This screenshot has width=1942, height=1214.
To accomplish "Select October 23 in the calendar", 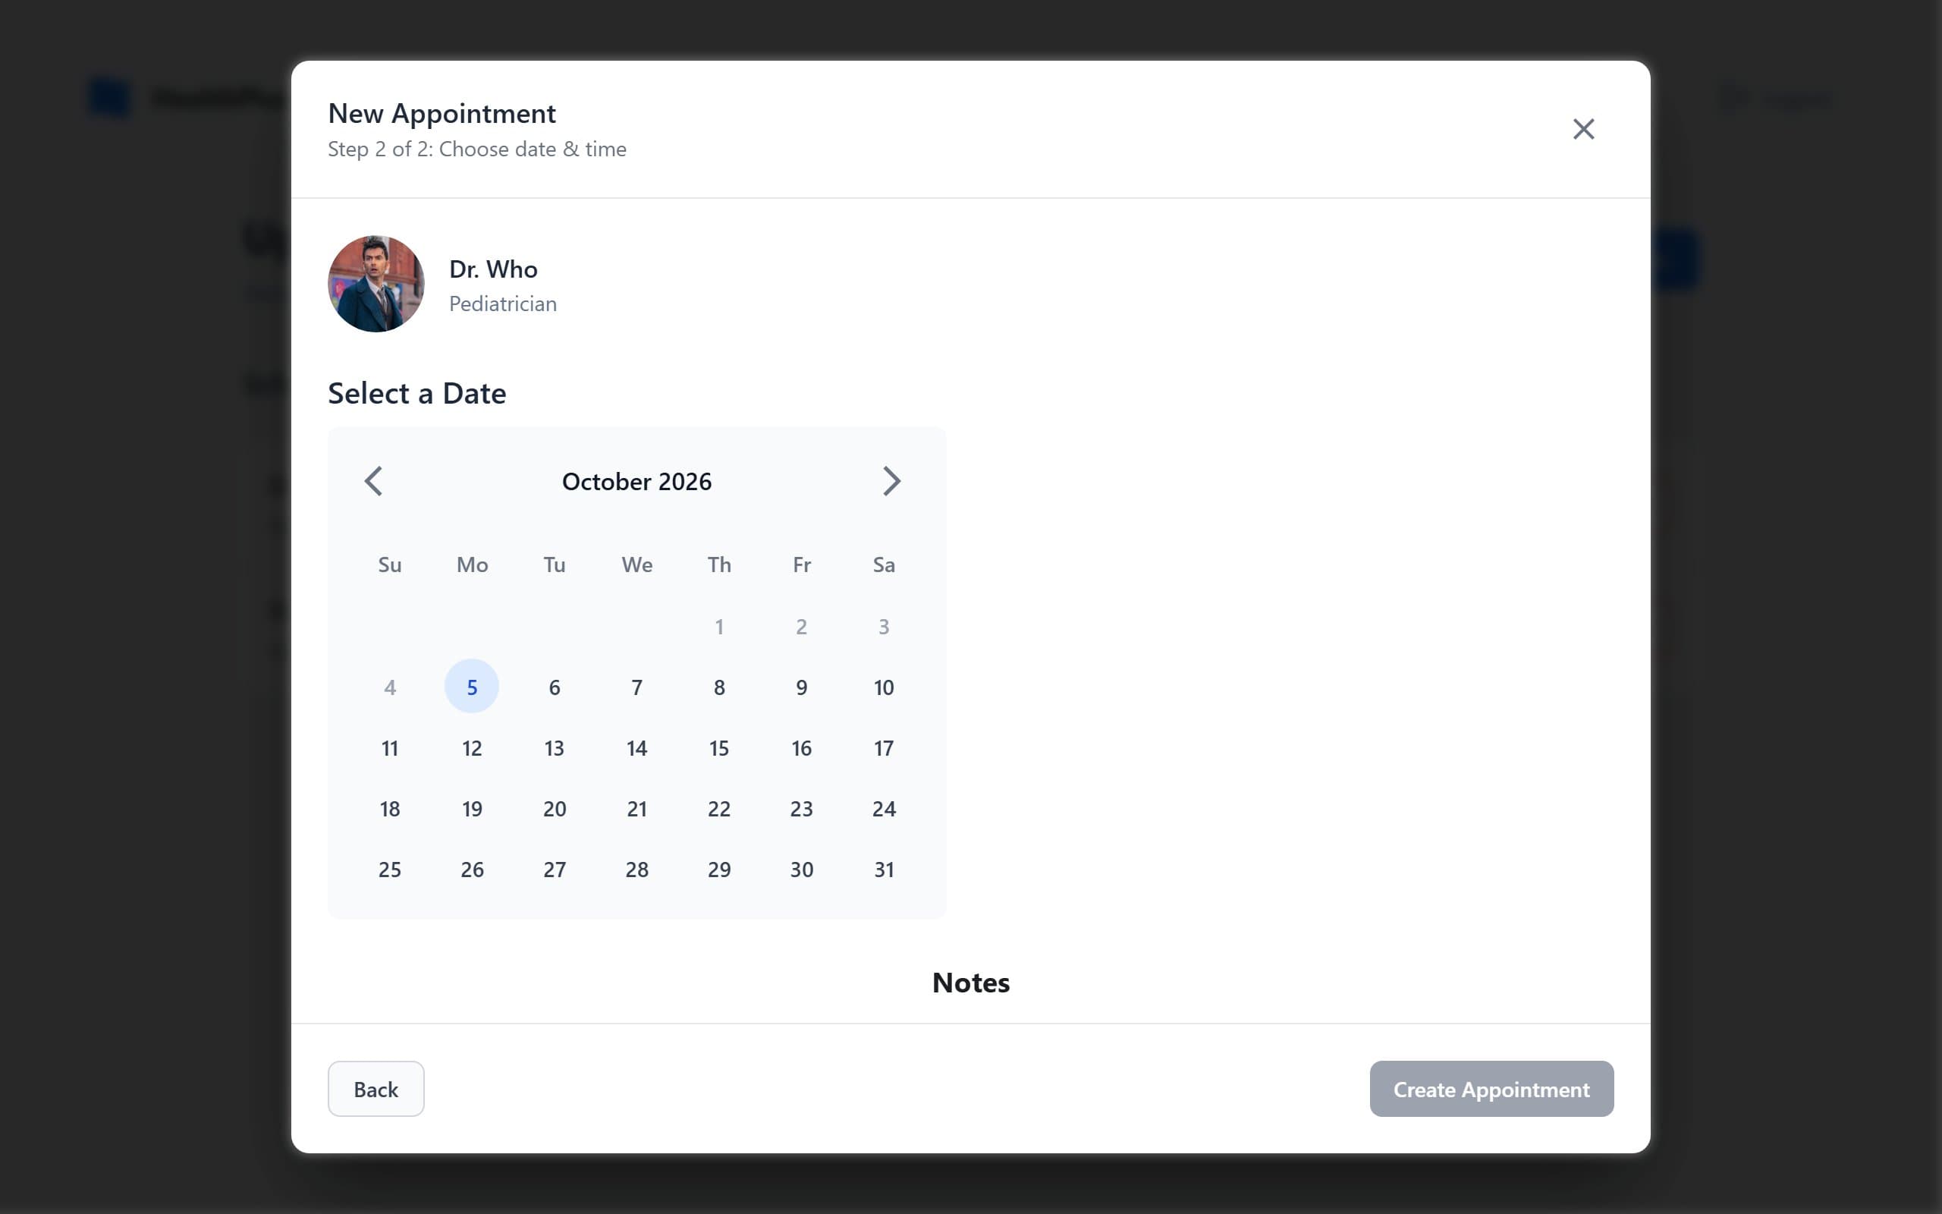I will tap(802, 809).
